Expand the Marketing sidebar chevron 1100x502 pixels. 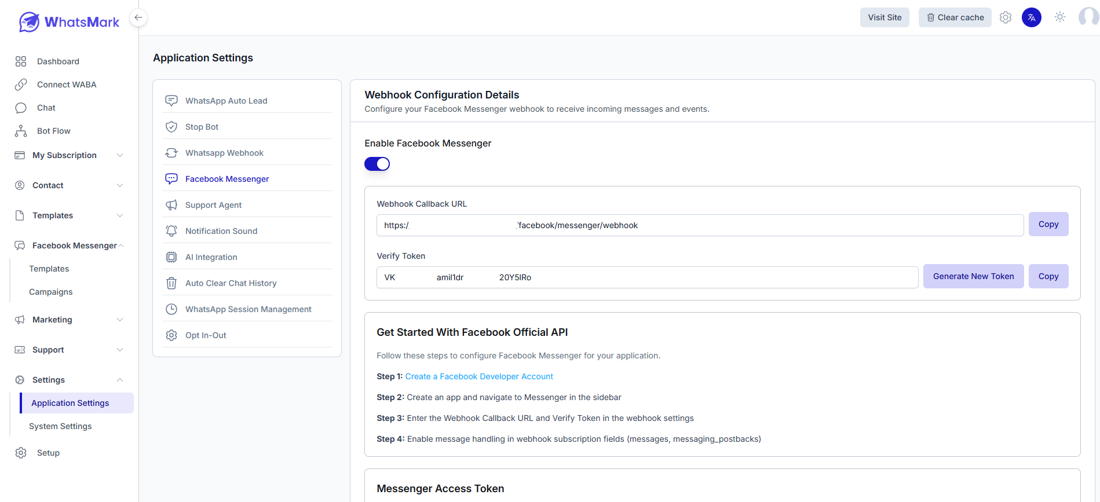click(120, 320)
